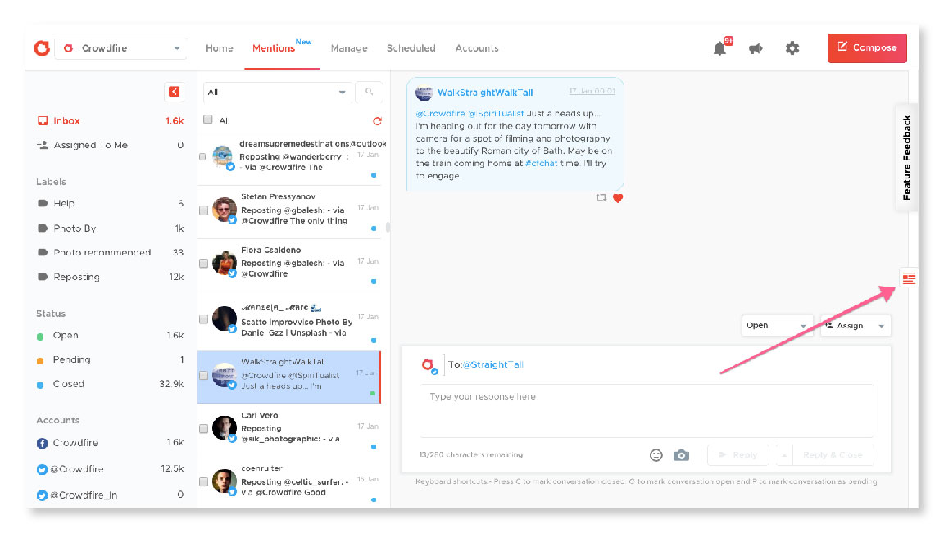The image size is (944, 533).
Task: Expand the Reply options arrow
Action: (784, 455)
